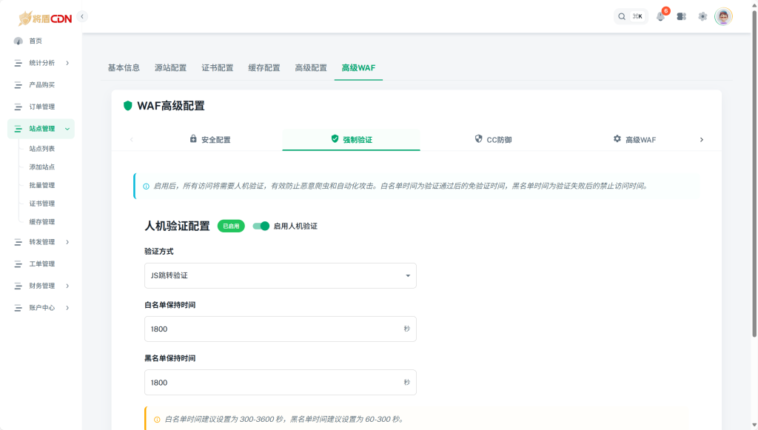The width and height of the screenshot is (758, 430).
Task: Expand the 统计分析 menu in the sidebar
Action: (41, 63)
